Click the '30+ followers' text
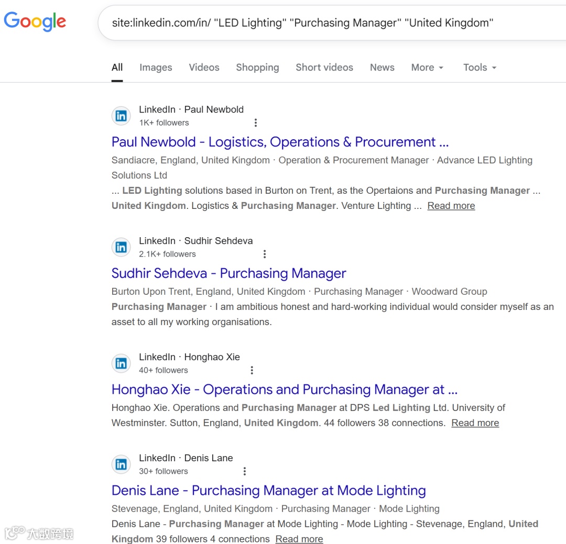The image size is (566, 544). coord(164,471)
